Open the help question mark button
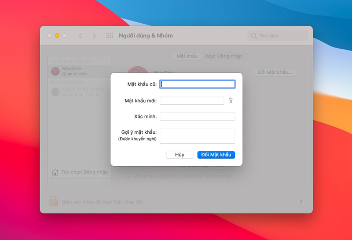The image size is (352, 240). (x=301, y=203)
